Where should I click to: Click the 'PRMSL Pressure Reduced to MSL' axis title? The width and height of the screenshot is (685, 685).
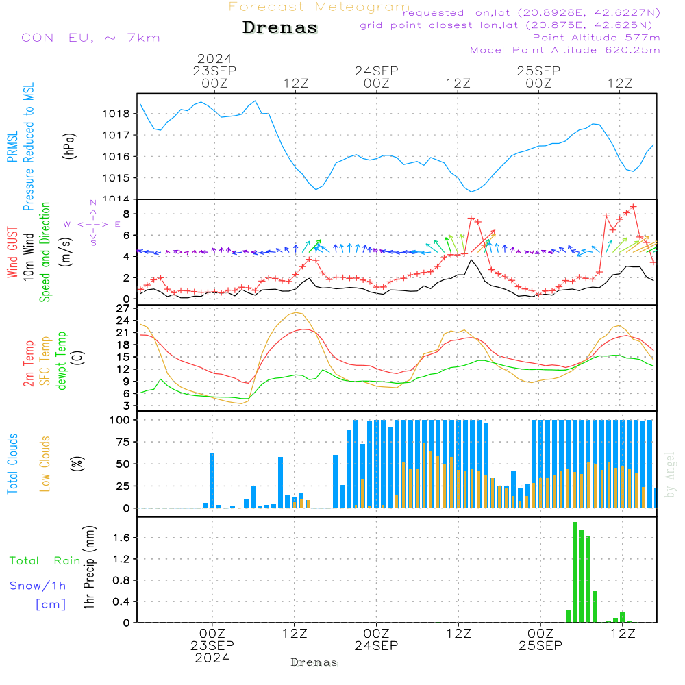(x=21, y=147)
